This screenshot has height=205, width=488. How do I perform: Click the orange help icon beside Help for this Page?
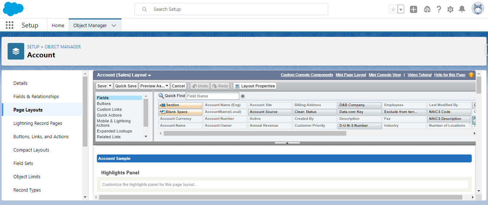[x=471, y=75]
